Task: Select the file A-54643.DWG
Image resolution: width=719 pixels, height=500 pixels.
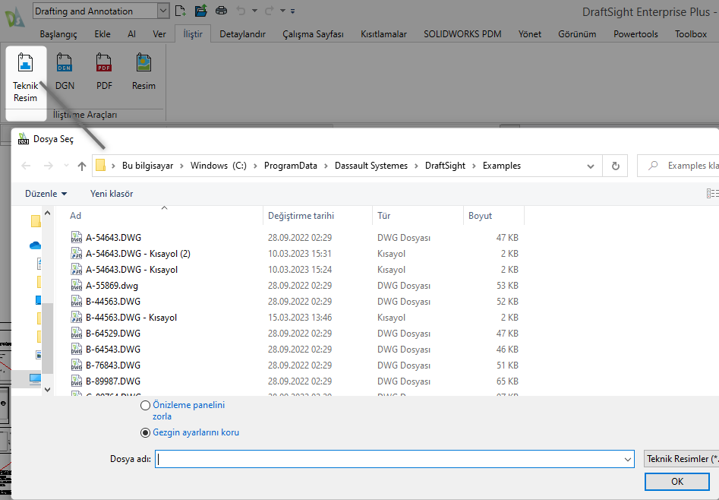Action: pos(113,237)
